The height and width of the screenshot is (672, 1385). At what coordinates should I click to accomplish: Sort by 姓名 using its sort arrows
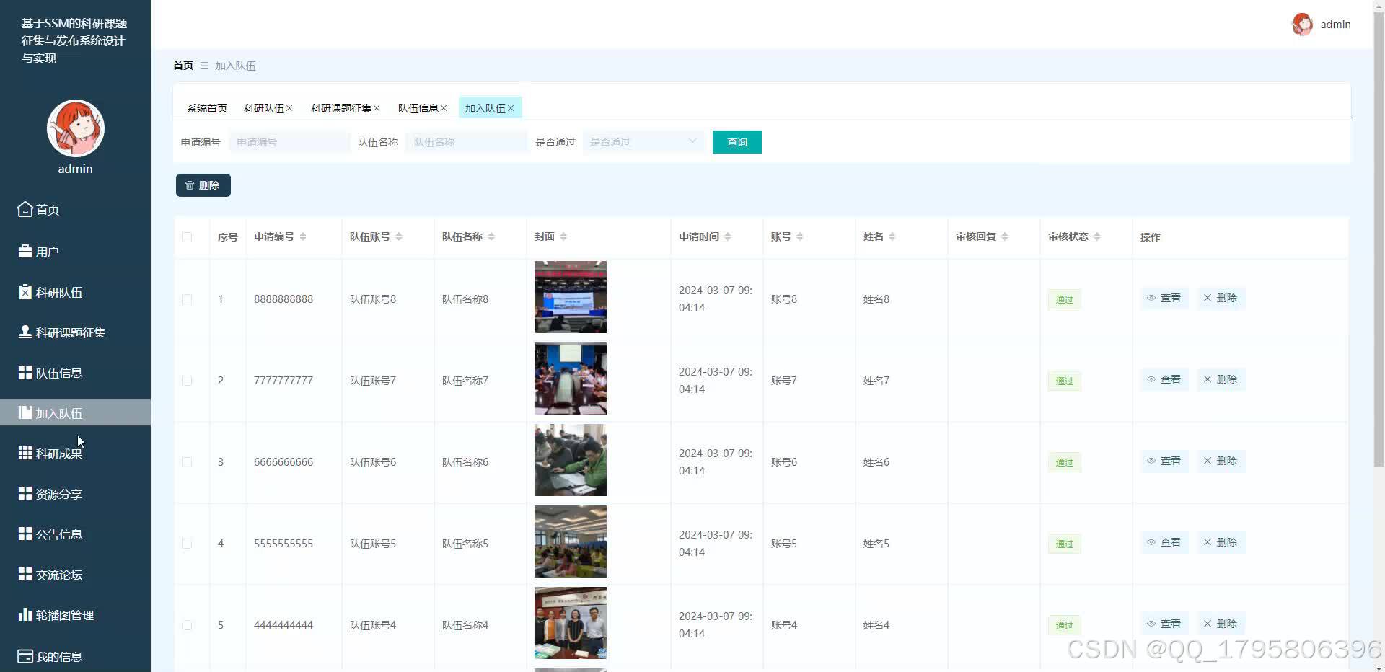pyautogui.click(x=892, y=236)
